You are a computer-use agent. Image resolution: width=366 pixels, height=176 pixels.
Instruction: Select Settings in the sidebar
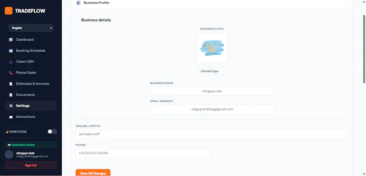[31, 106]
